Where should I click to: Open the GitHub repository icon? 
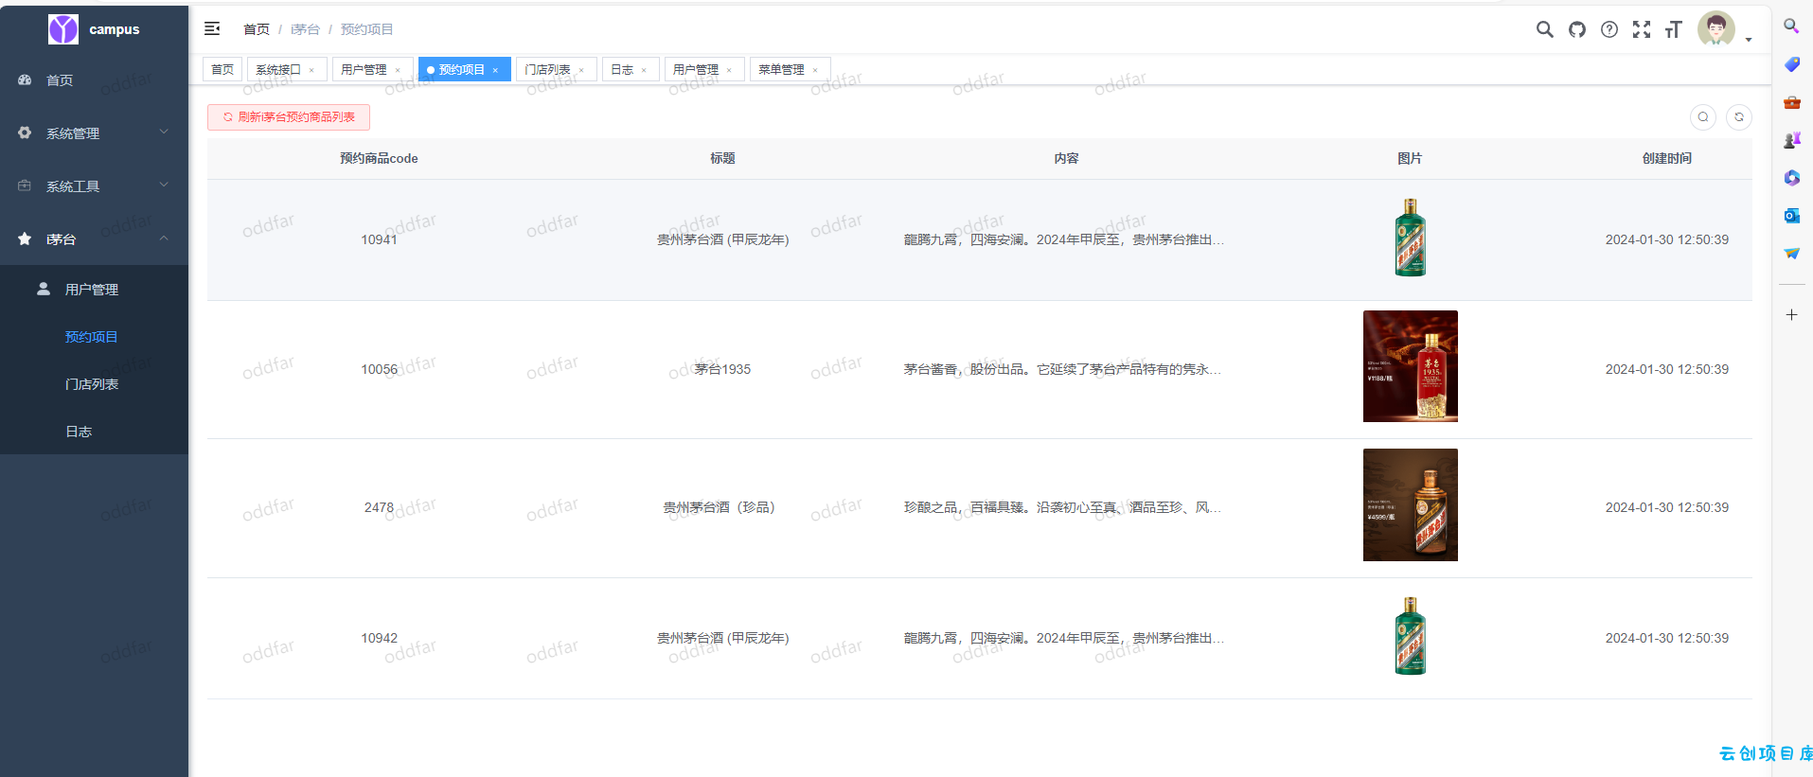1576,29
